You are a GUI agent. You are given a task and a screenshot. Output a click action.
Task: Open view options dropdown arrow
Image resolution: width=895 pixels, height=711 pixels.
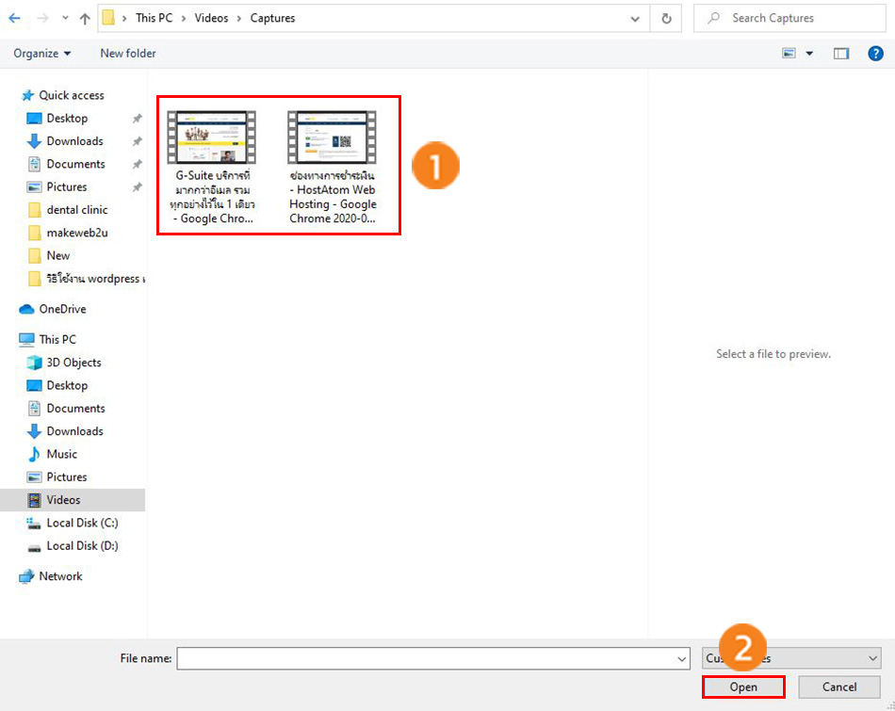pos(809,54)
